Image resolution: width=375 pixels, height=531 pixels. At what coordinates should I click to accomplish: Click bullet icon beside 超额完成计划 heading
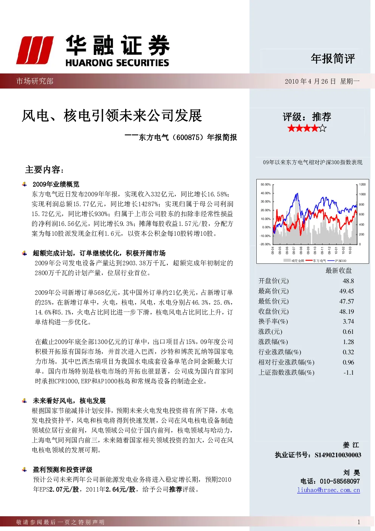[25, 253]
